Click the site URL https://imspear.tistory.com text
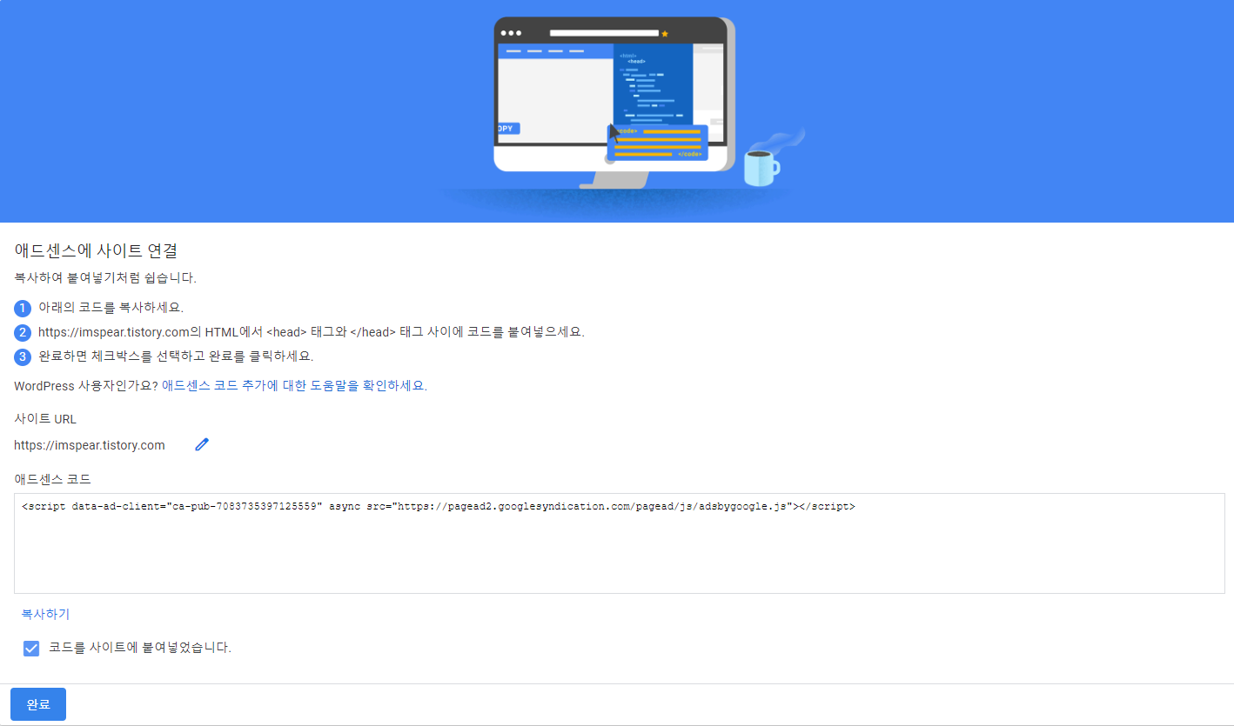The image size is (1234, 726). [90, 445]
